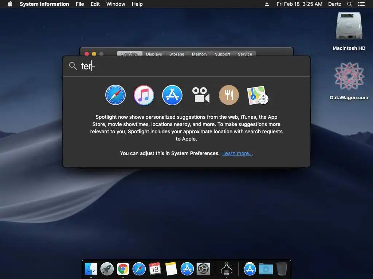Click the Maps icon in Spotlight panel
The height and width of the screenshot is (279, 373).
pos(258,96)
